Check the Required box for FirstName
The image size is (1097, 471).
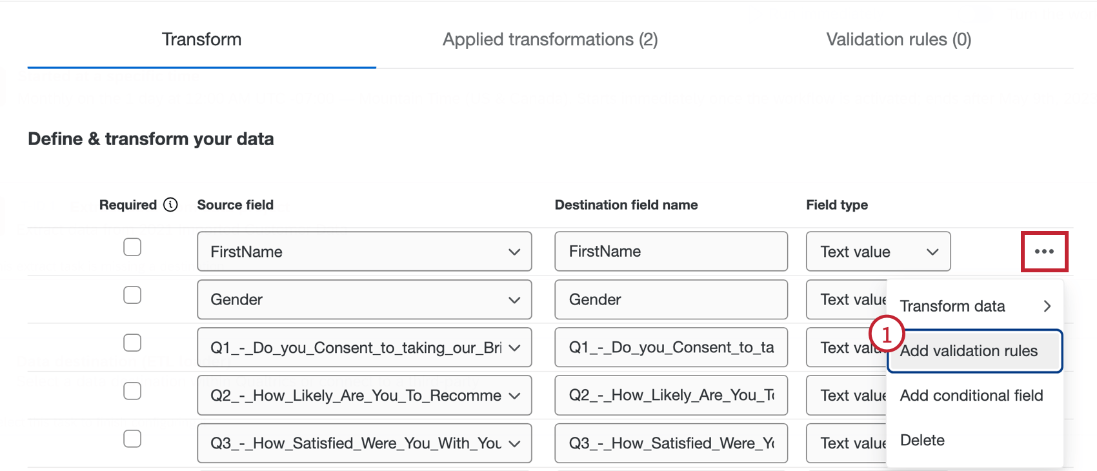point(132,247)
